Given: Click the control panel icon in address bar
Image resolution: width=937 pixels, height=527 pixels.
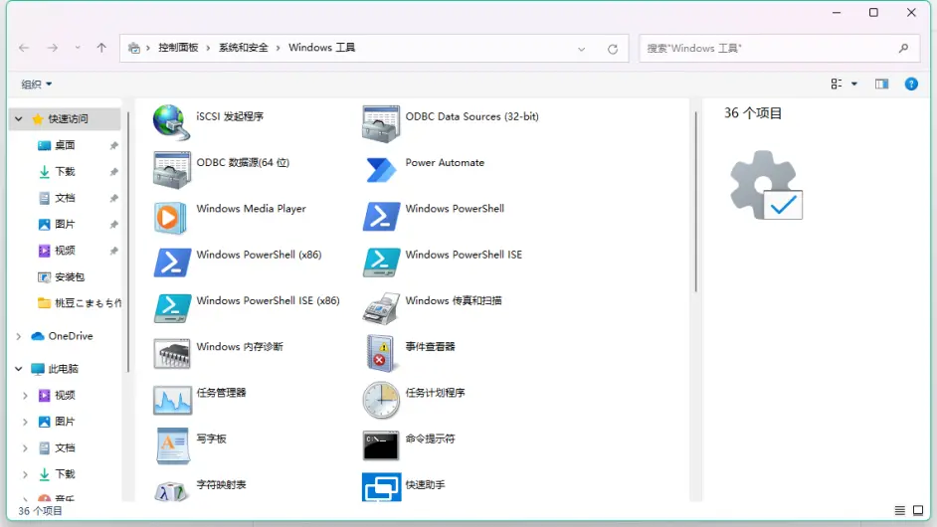Looking at the screenshot, I should point(134,48).
